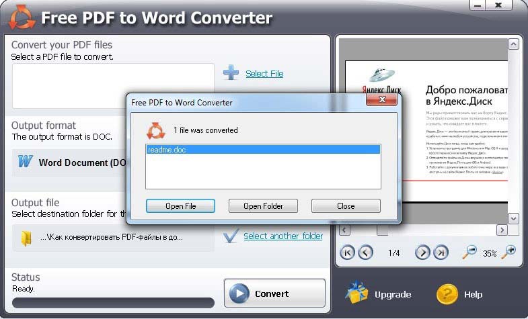Click the status progress bar
This screenshot has height=319, width=528.
[113, 302]
